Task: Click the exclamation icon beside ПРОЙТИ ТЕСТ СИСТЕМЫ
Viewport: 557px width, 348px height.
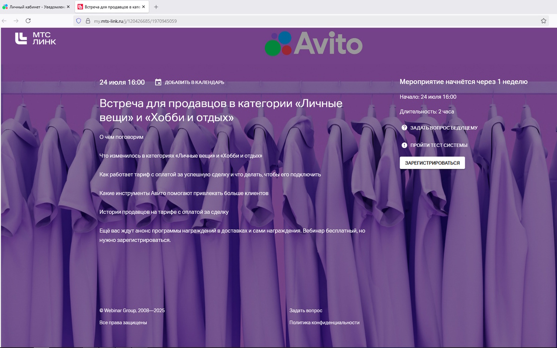Action: pos(404,145)
